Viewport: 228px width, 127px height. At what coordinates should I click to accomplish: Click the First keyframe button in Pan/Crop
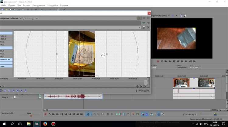[x=5, y=90]
